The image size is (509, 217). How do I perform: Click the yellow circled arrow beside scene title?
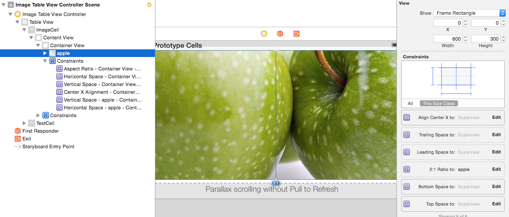pyautogui.click(x=149, y=5)
